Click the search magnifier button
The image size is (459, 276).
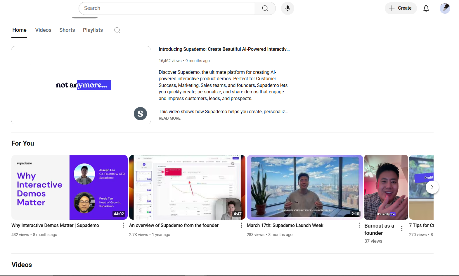click(265, 8)
